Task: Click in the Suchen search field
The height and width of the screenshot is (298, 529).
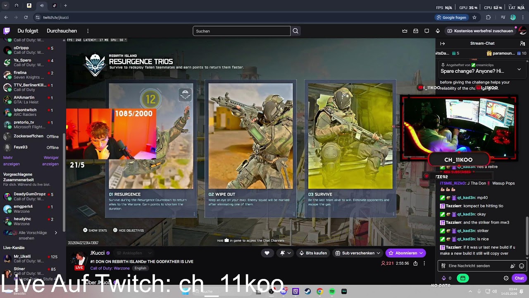Action: 241,31
